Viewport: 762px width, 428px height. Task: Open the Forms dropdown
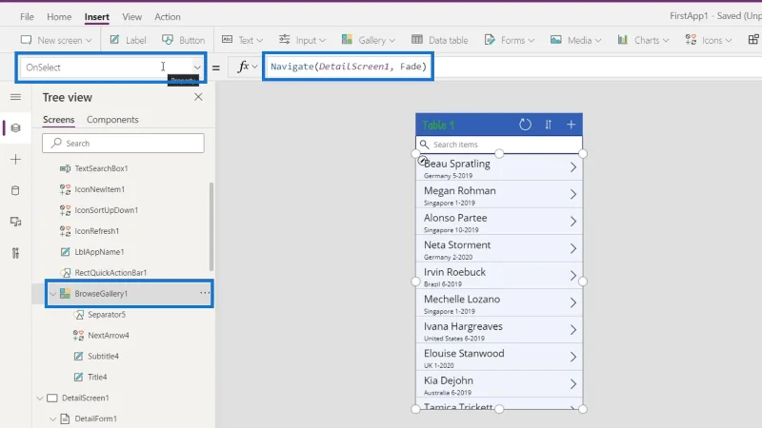point(509,40)
